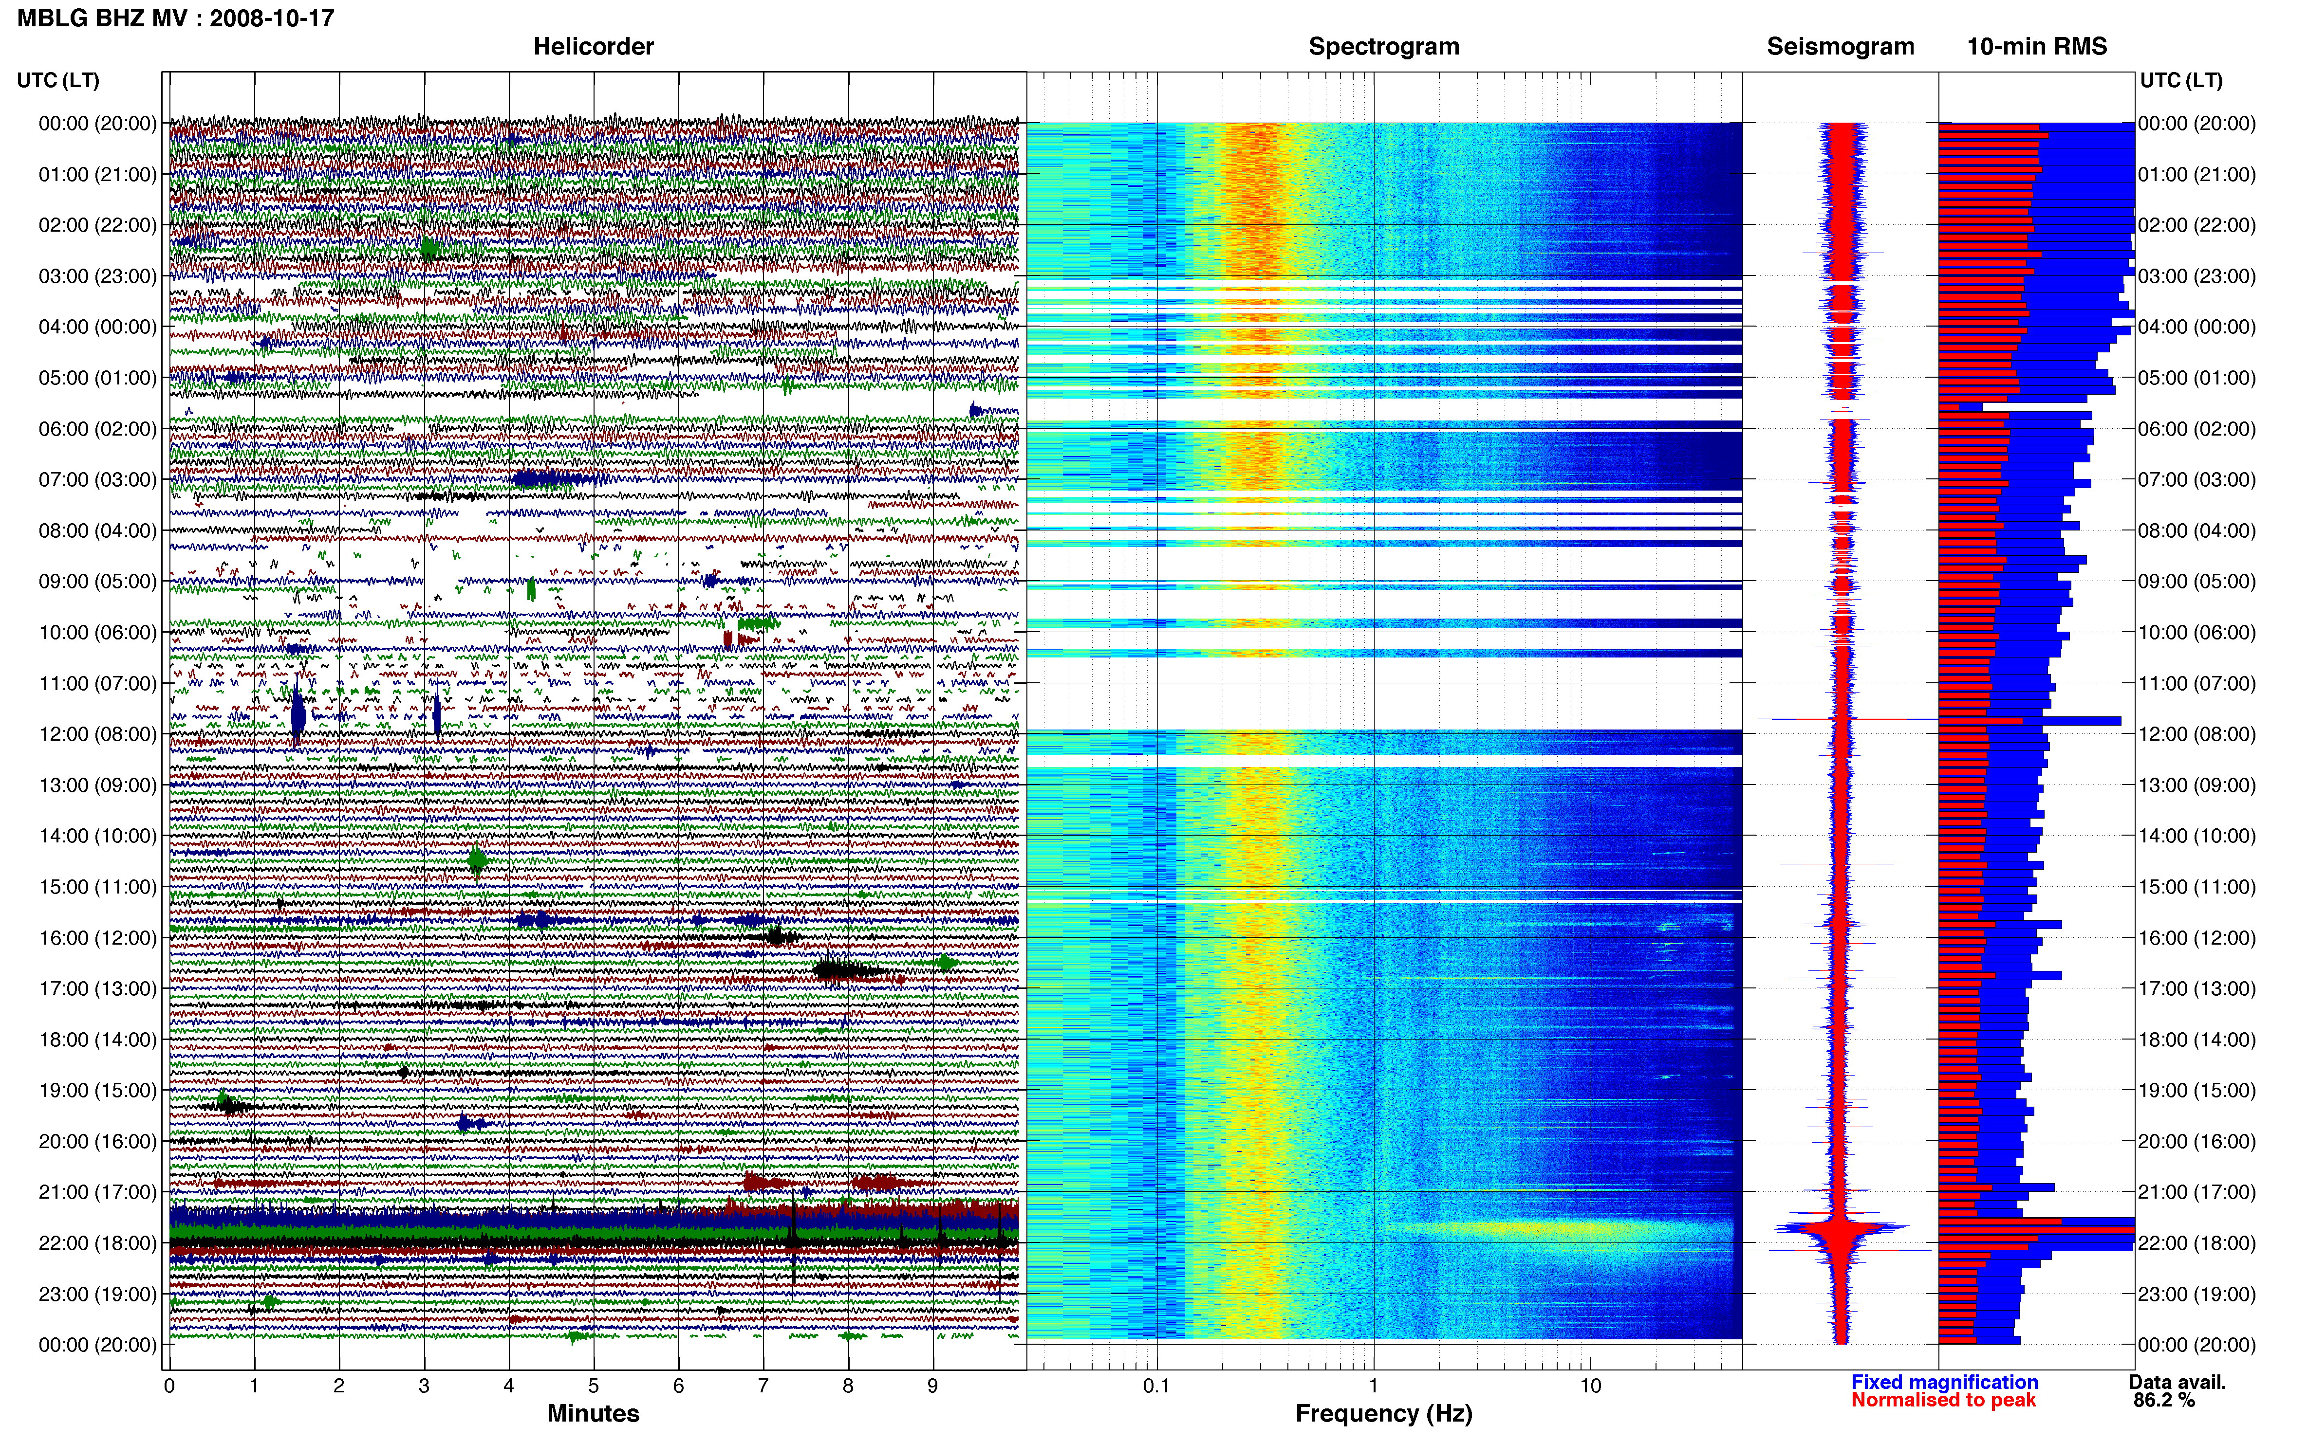Click the 'Seismogram' panel heading
The height and width of the screenshot is (1442, 2308).
[1841, 47]
